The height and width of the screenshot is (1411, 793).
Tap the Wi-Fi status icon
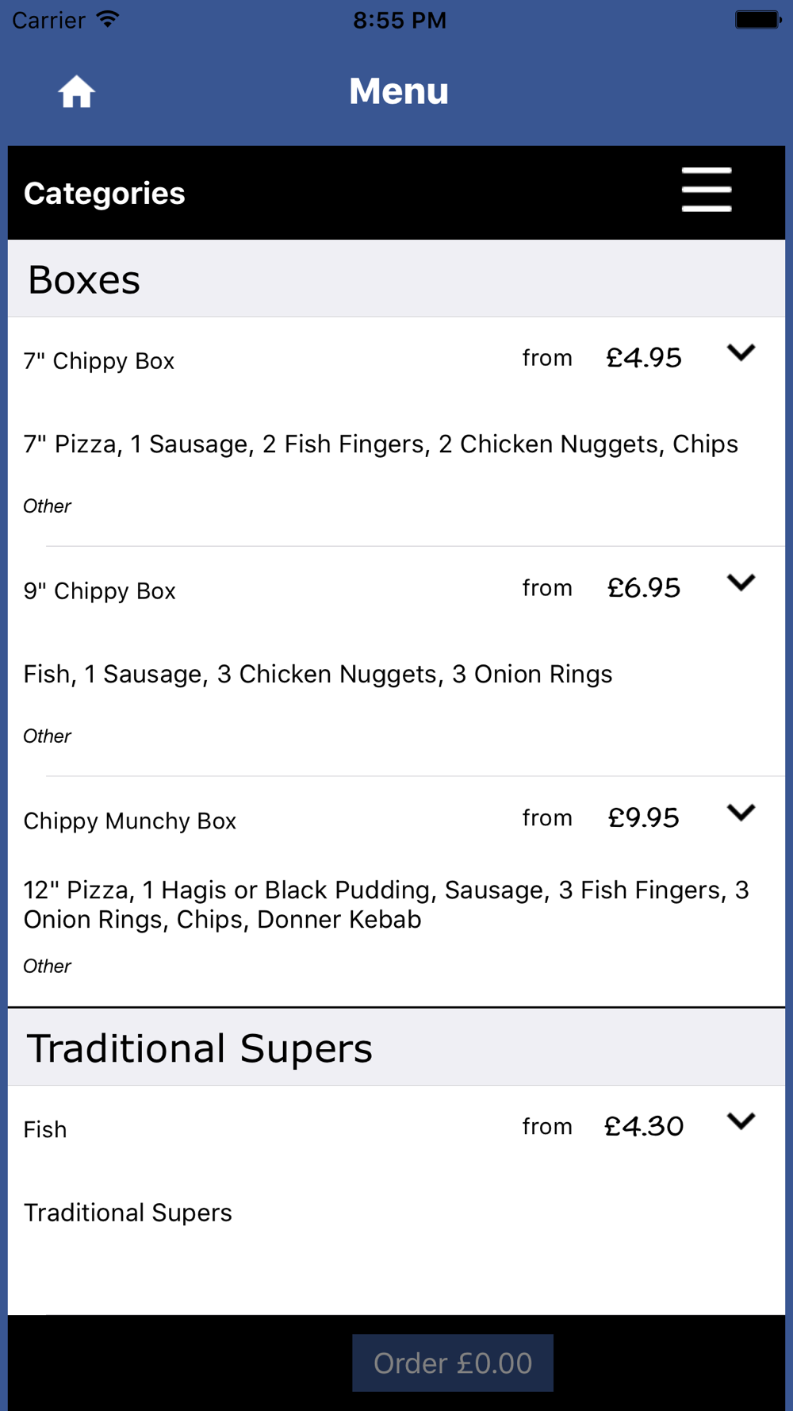108,20
